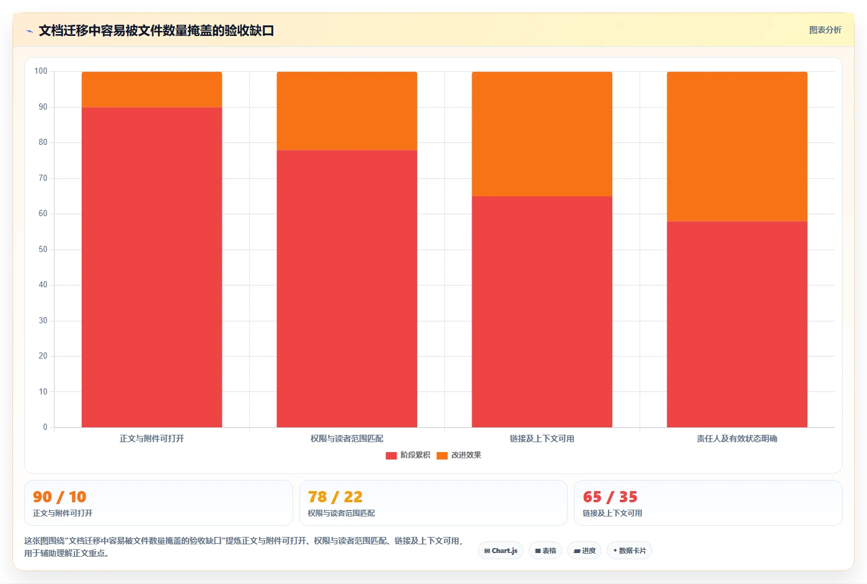This screenshot has height=584, width=867.
Task: Click the x-axis label 权限与读者范围匹配
Action: coord(347,438)
